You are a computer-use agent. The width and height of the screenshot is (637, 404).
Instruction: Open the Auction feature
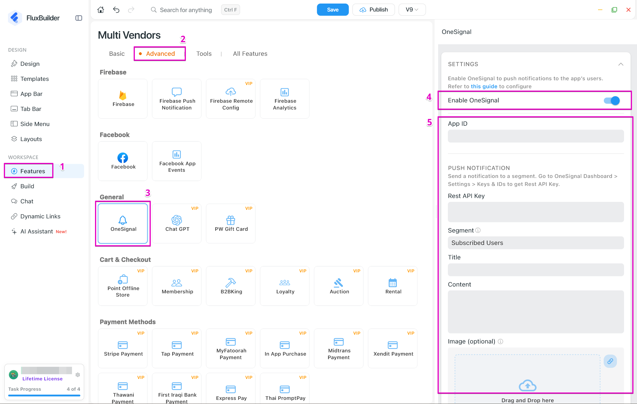[339, 286]
